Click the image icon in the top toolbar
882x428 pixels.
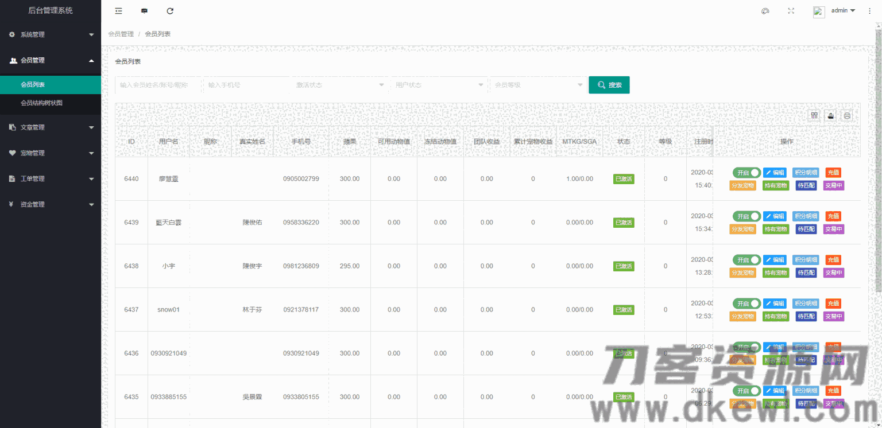pos(144,10)
